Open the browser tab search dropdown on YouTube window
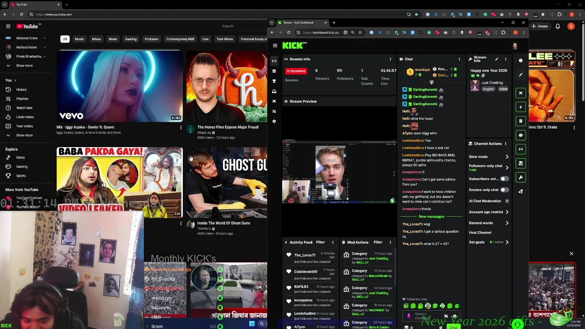 [4, 5]
